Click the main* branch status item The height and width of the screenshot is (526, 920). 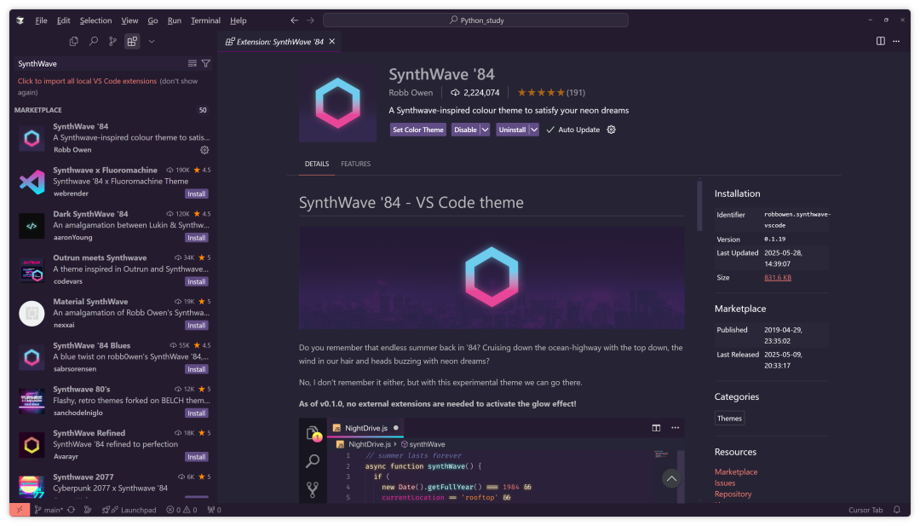(x=49, y=510)
